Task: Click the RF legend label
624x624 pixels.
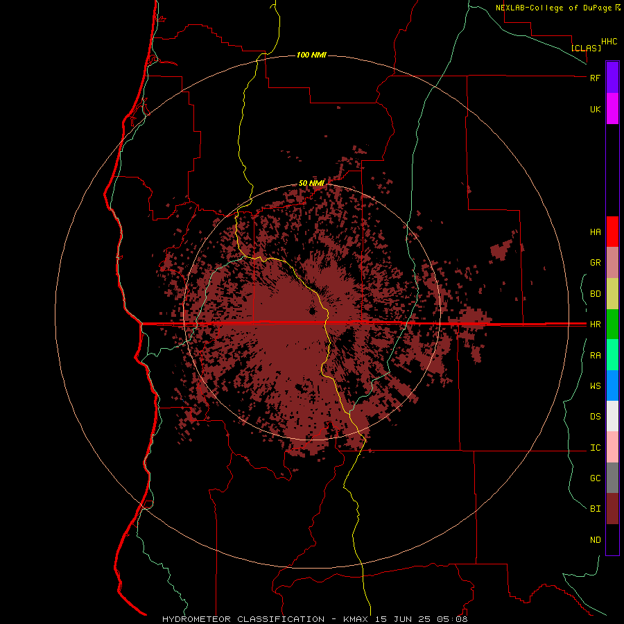Action: pyautogui.click(x=595, y=78)
